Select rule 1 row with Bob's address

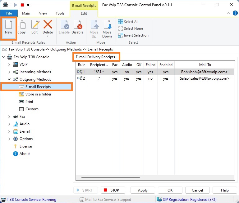(x=155, y=72)
